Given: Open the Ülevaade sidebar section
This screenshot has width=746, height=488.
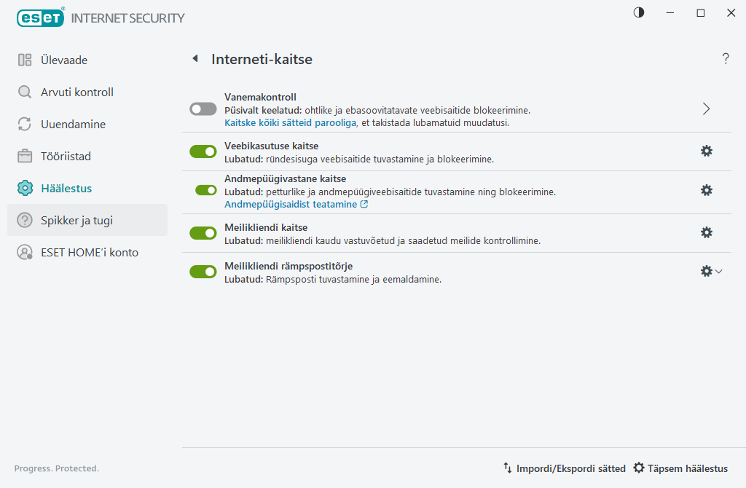Looking at the screenshot, I should [64, 60].
